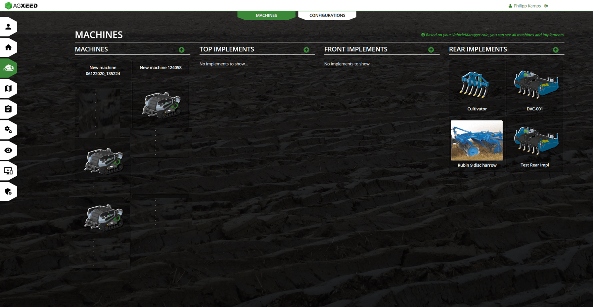
Task: Click the AGXEED logo
Action: tap(22, 5)
